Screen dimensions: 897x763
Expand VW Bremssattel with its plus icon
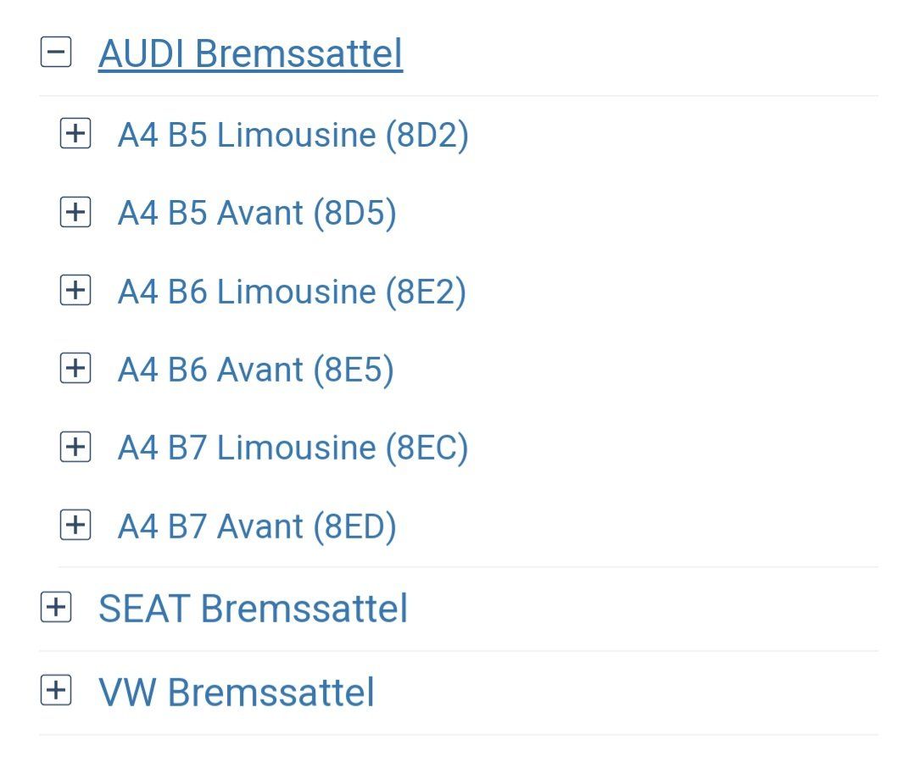56,691
